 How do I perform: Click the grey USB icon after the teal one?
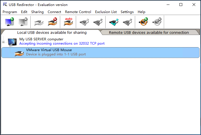click(x=127, y=22)
